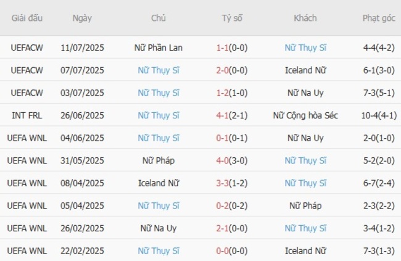This screenshot has height=261, width=401.
Task: Click the "Giải đấu" column header
Action: point(27,18)
